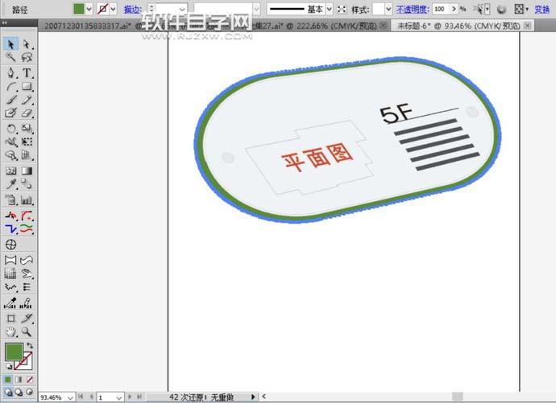Open the control bar fill color dropdown
Screen dimensions: 556x403
[89, 9]
